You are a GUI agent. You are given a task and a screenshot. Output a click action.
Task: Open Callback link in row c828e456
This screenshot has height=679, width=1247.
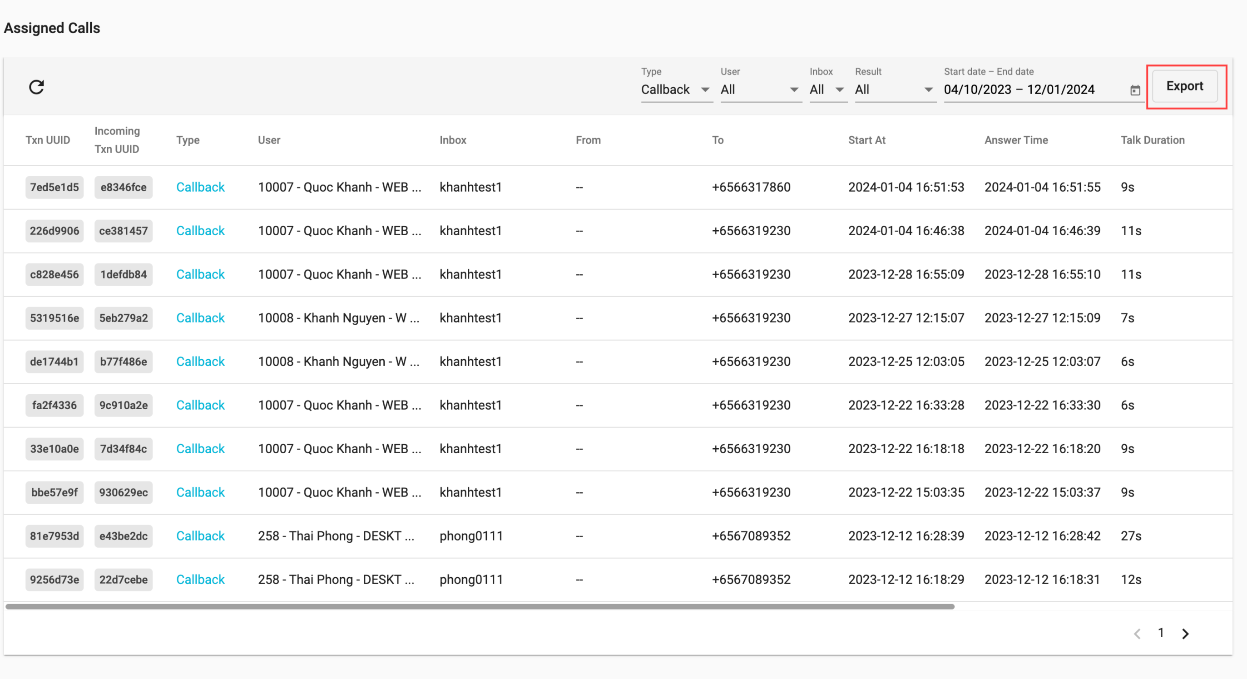tap(200, 275)
